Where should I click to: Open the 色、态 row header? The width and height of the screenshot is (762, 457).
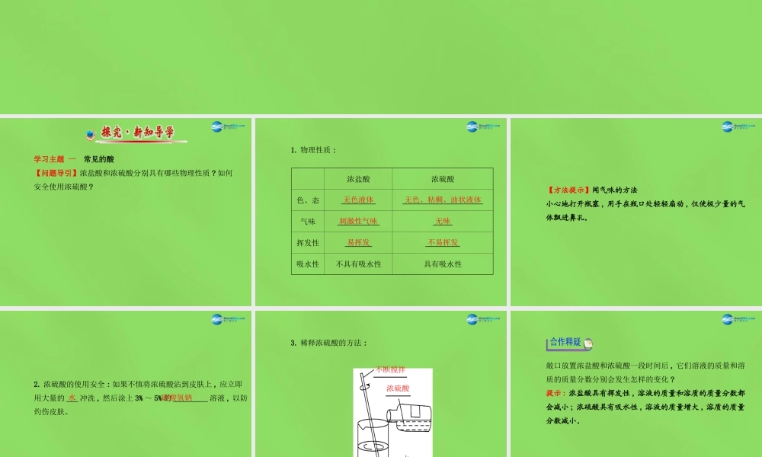point(307,199)
